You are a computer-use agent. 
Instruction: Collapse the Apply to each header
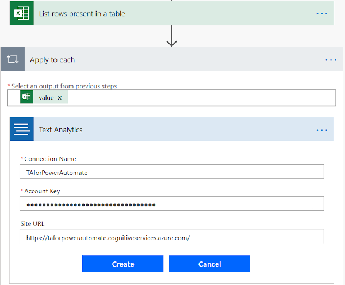click(x=172, y=59)
